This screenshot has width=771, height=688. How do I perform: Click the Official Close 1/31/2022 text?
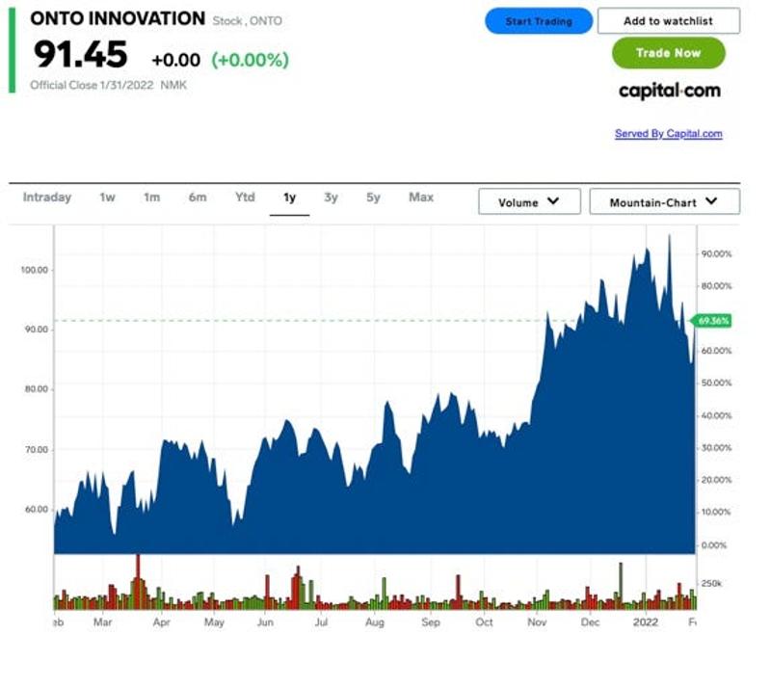[92, 85]
